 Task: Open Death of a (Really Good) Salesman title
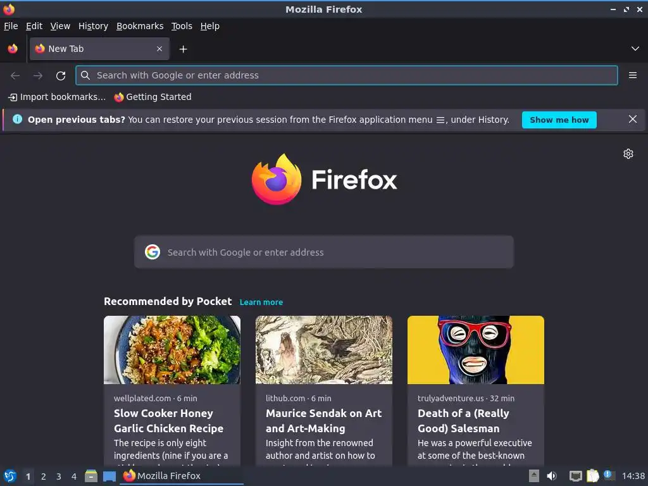coord(463,421)
